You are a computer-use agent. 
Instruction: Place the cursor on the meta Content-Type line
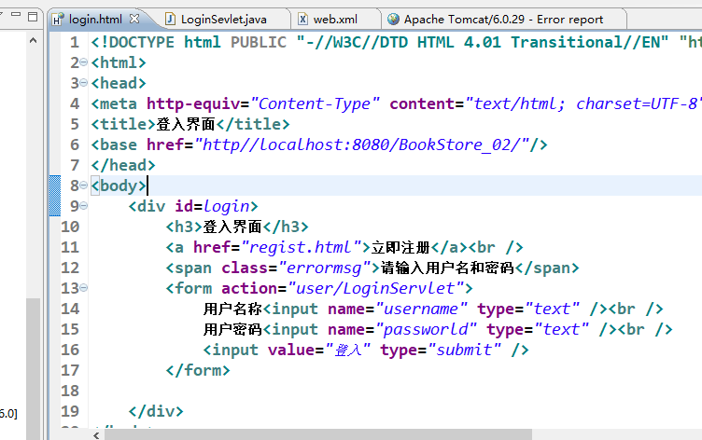click(396, 103)
